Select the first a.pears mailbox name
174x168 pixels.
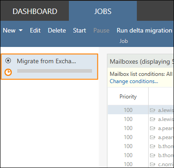tap(166, 128)
